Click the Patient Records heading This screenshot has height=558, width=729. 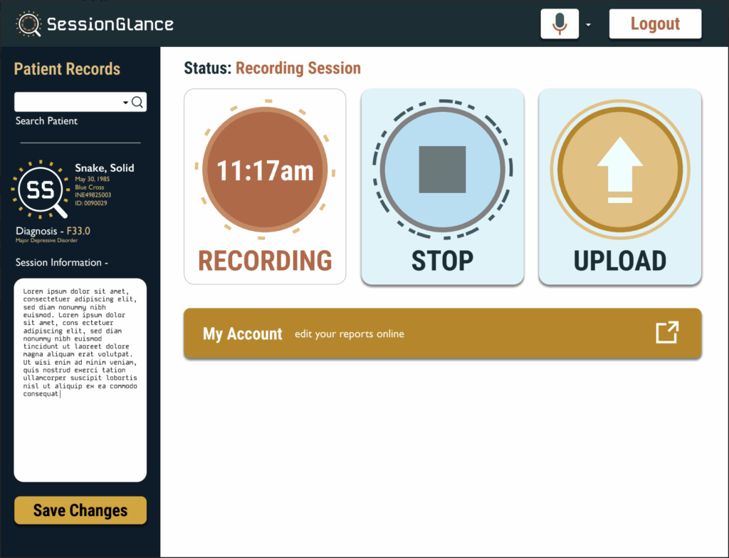click(67, 69)
